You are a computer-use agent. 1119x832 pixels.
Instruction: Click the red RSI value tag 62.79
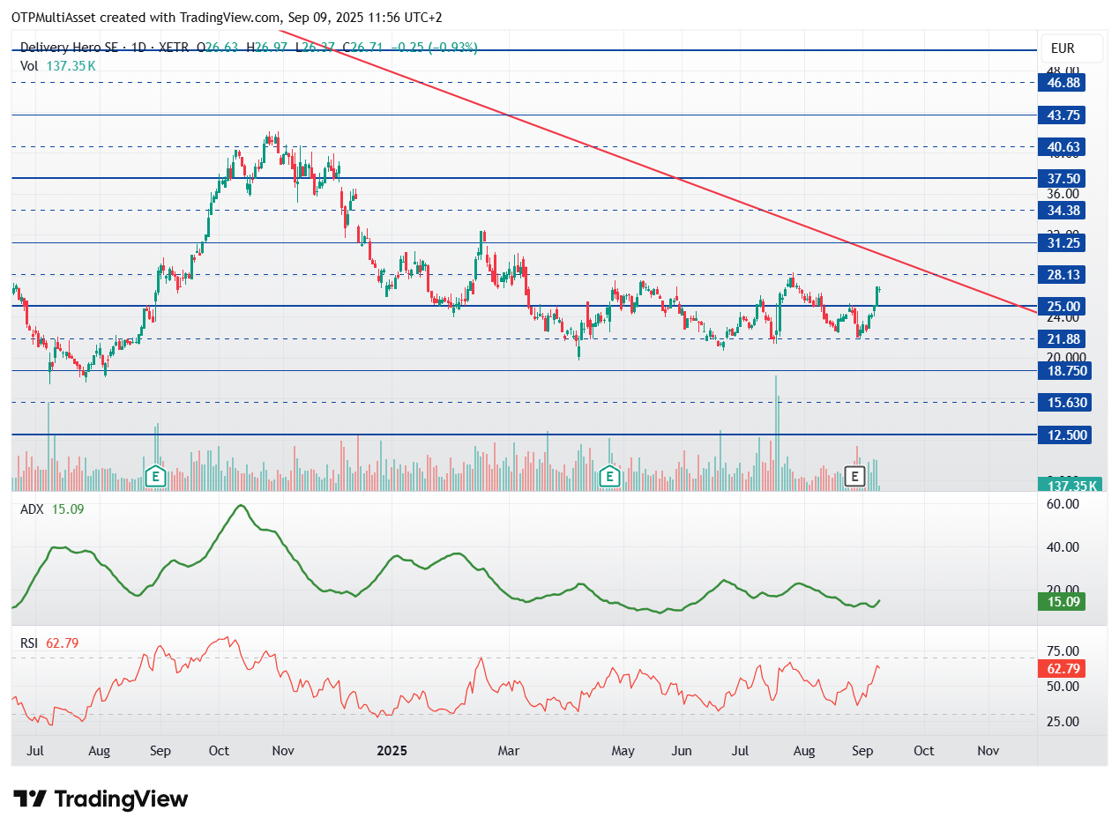[1061, 668]
